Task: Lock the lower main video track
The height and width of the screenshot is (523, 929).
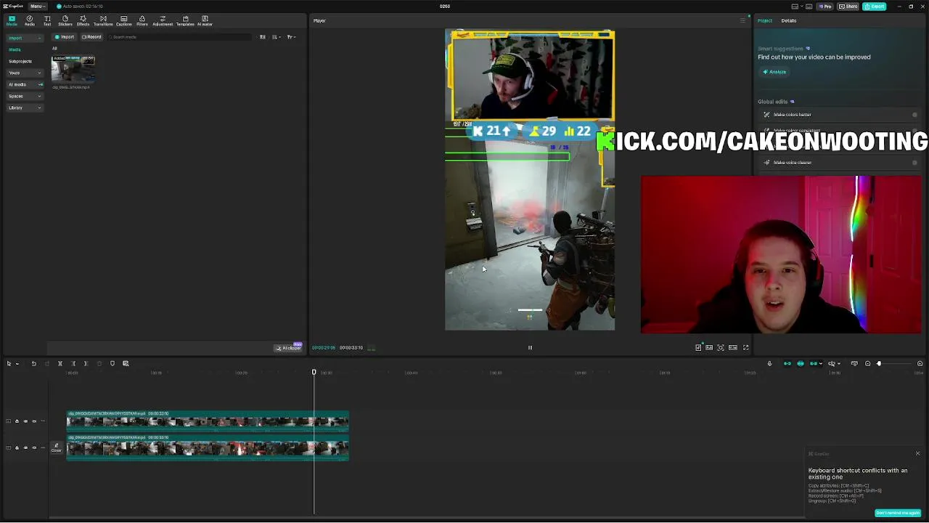Action: tap(17, 447)
